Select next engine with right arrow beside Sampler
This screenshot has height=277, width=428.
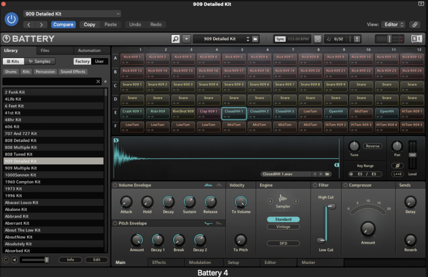click(x=296, y=201)
